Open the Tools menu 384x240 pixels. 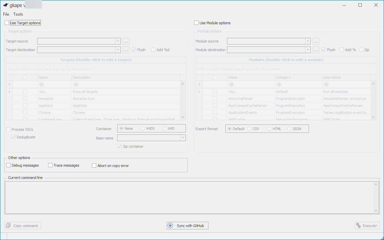[x=18, y=14]
